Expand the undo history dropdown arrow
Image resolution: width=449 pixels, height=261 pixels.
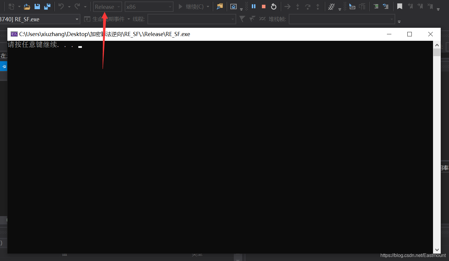[69, 7]
